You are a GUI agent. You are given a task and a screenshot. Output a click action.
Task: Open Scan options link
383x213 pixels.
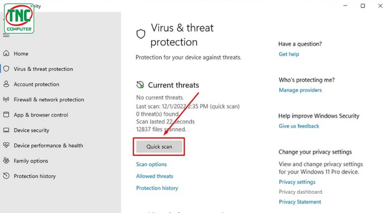(x=151, y=164)
